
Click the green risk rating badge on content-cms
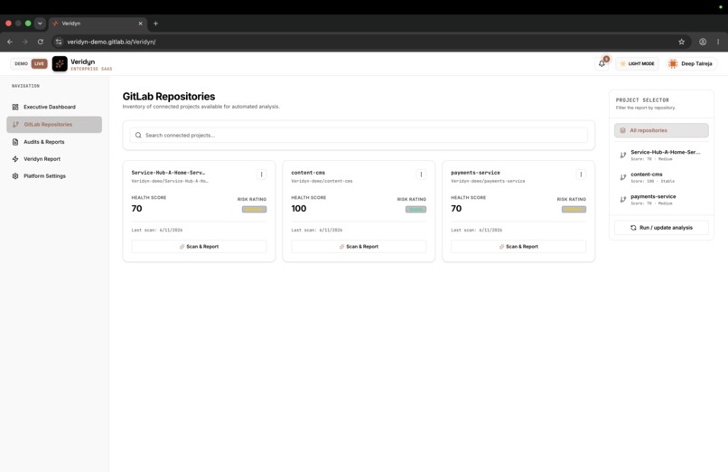tap(416, 210)
